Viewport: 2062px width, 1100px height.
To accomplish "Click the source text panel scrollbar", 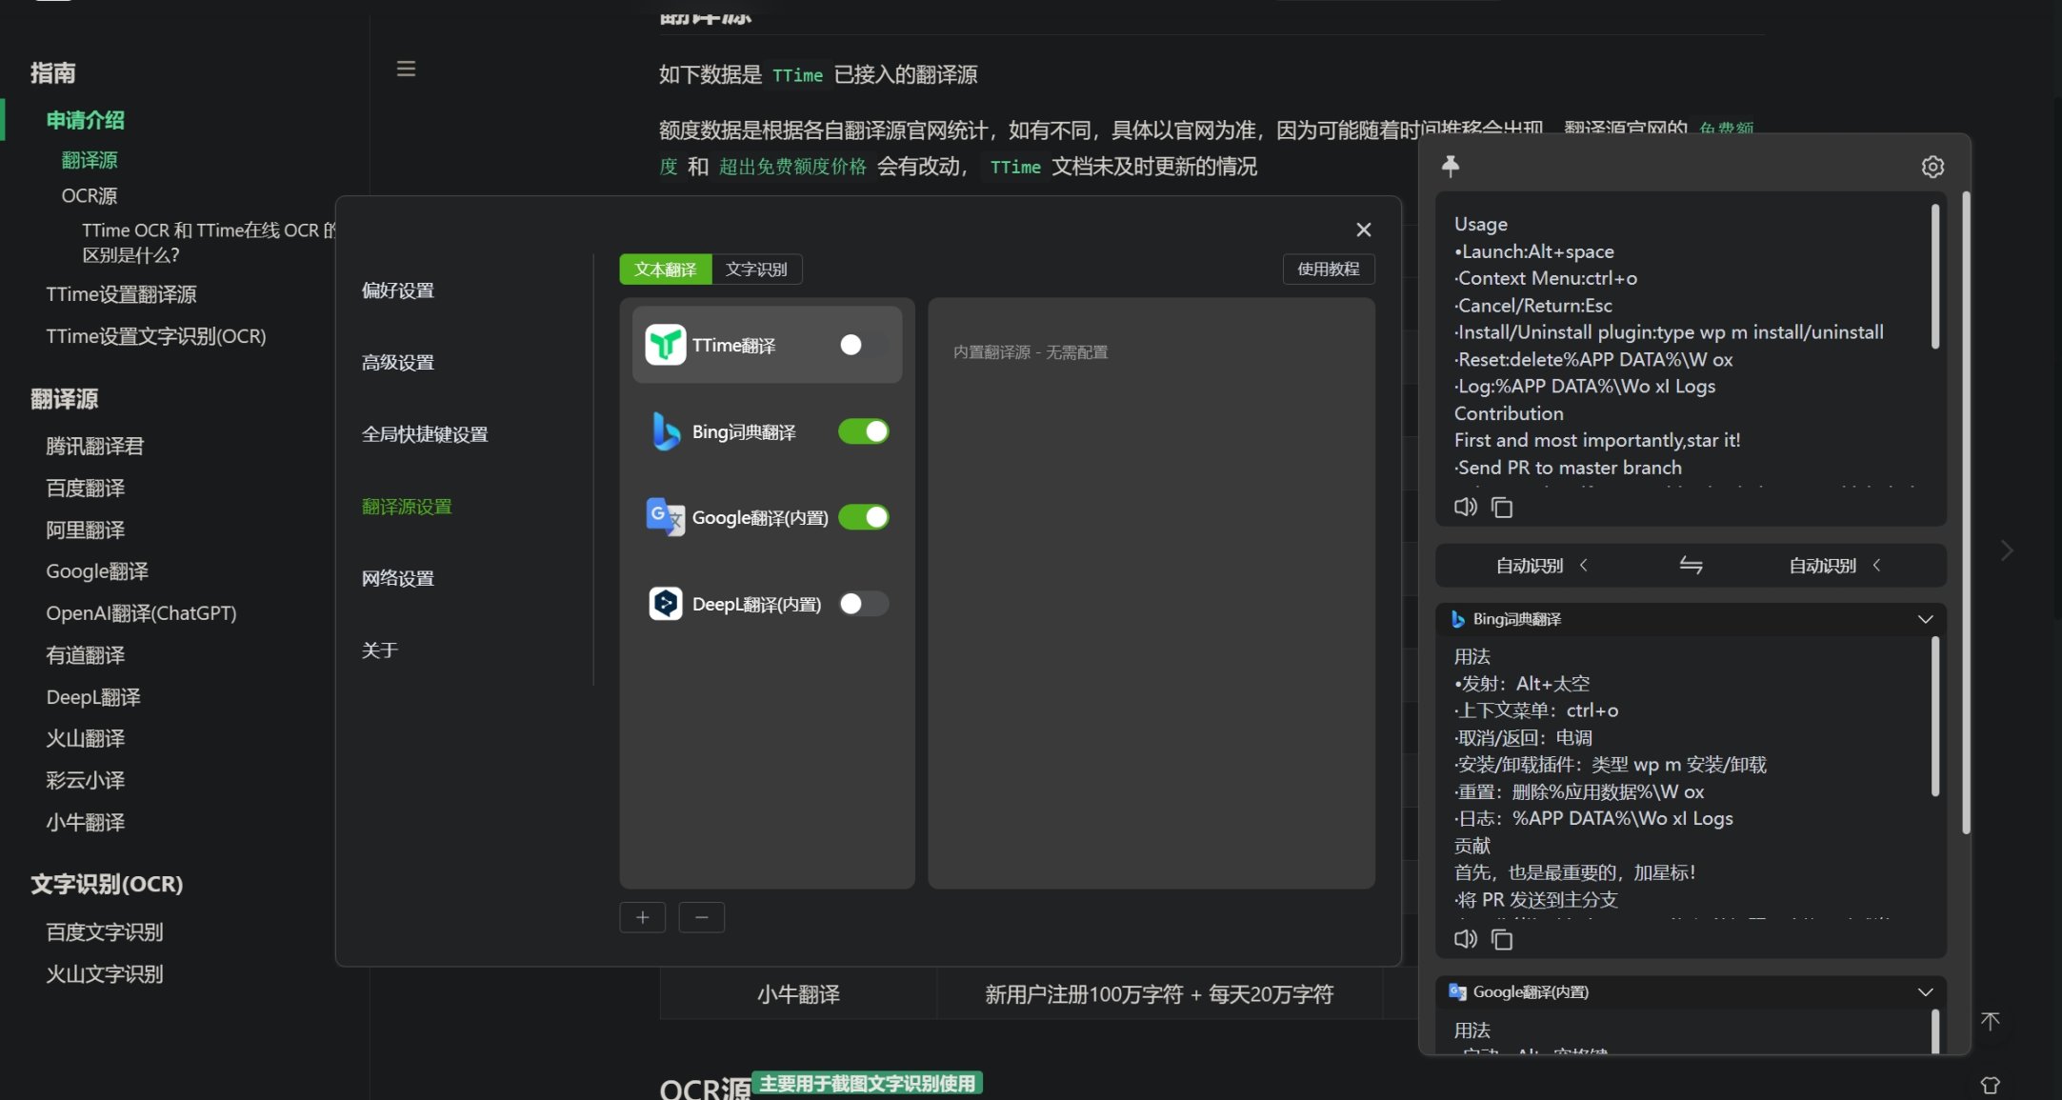I will pyautogui.click(x=1934, y=276).
